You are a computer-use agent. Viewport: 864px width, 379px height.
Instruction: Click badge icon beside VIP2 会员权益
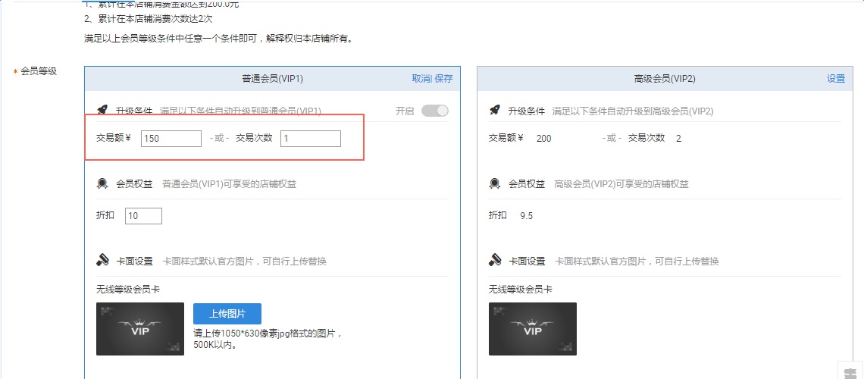coord(494,184)
